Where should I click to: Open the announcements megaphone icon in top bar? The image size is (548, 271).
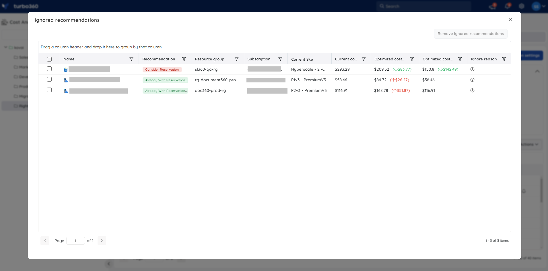(x=493, y=6)
